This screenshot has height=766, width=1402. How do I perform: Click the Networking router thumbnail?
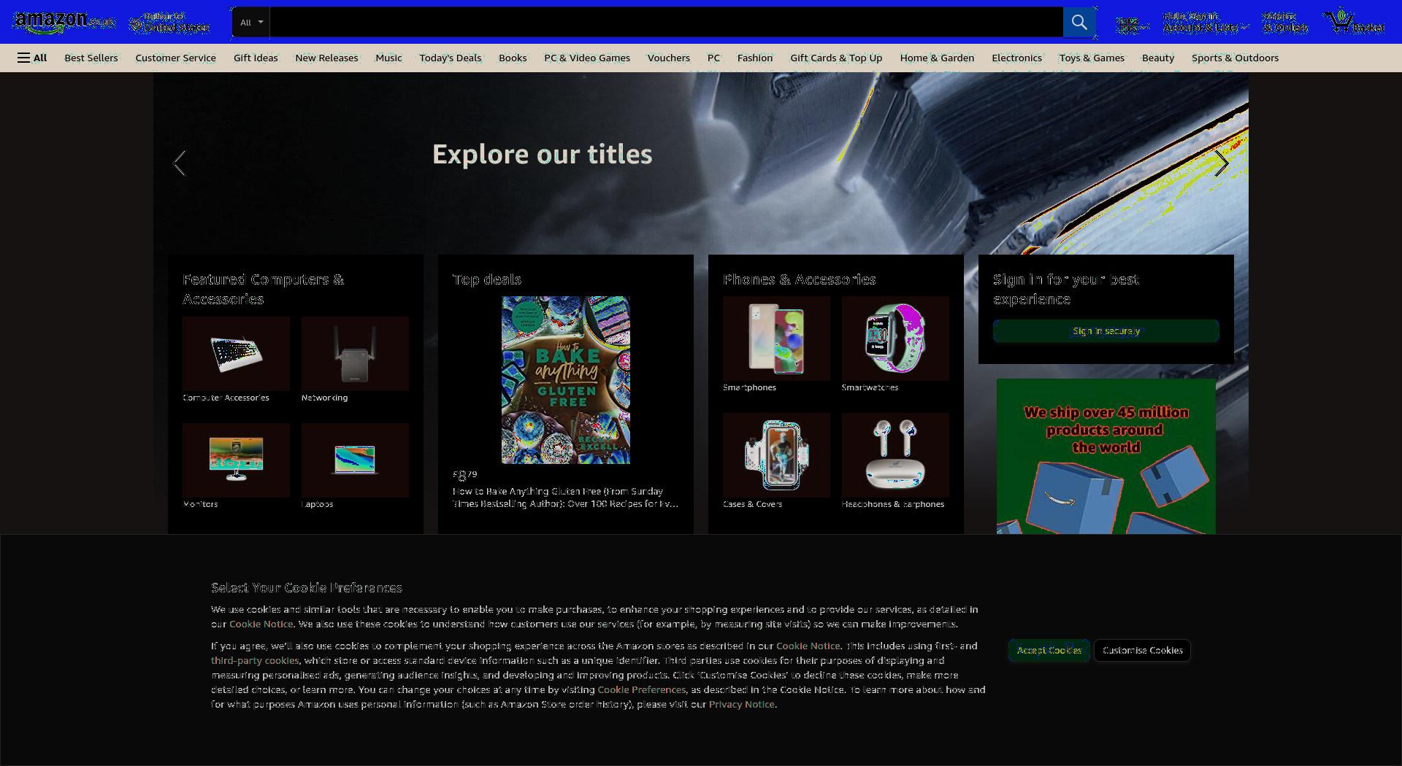355,354
